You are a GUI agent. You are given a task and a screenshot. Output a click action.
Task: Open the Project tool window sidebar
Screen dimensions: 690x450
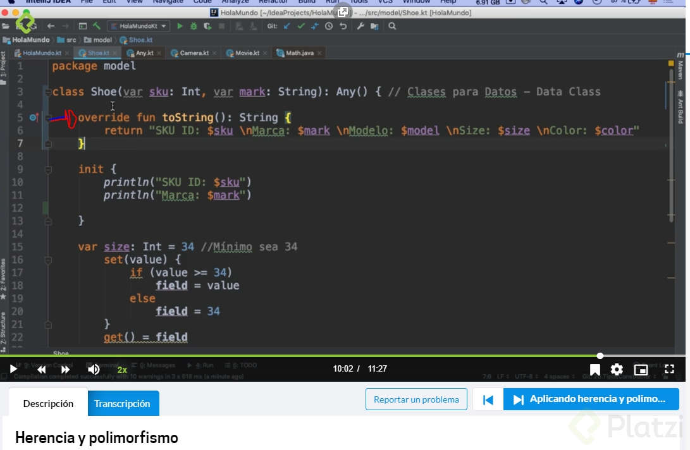[4, 68]
